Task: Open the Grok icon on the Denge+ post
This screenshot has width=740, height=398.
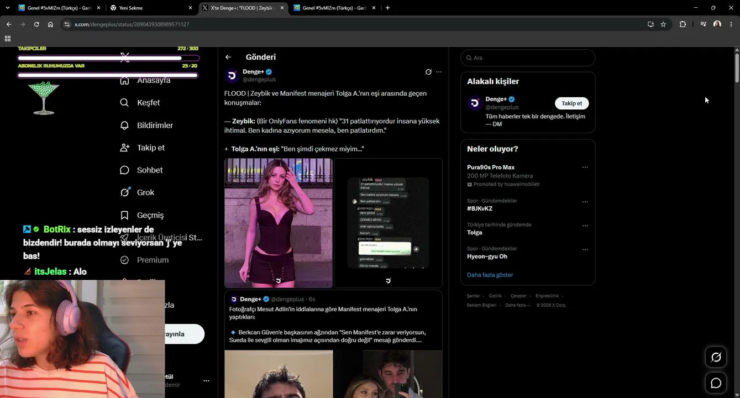Action: pos(428,72)
